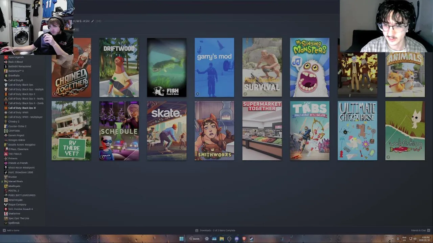This screenshot has width=433, height=243.
Task: Open the taskbar Search box
Action: (195, 239)
